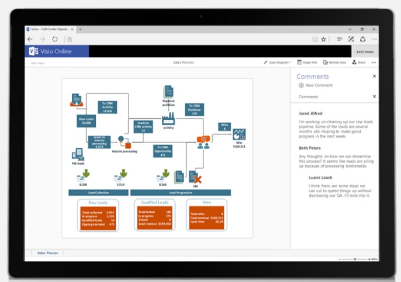This screenshot has width=401, height=282.
Task: Add page to favorites with star icon
Action: click(323, 39)
